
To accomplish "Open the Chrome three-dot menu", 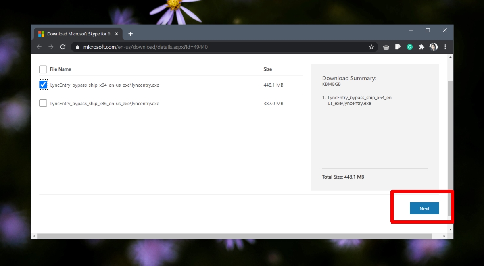I will 445,47.
